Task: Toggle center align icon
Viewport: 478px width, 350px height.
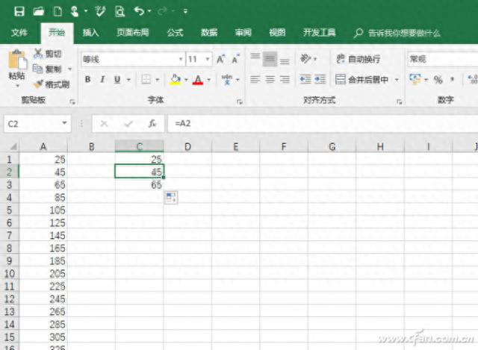Action: point(270,80)
